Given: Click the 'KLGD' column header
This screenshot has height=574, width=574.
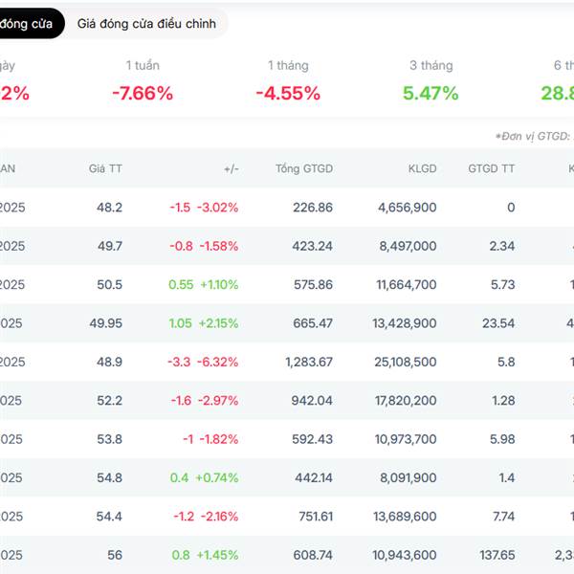Looking at the screenshot, I should (423, 168).
